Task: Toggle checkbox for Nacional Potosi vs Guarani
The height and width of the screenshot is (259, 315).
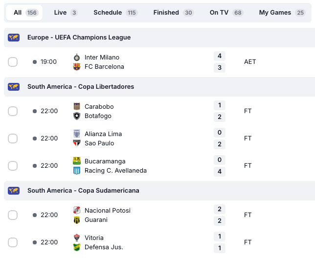Action: 13,215
